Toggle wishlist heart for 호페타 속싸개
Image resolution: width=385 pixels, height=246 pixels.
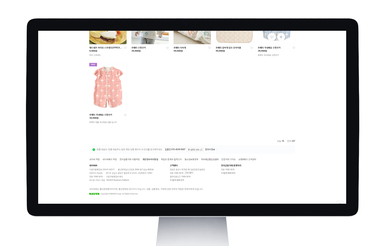(210, 48)
